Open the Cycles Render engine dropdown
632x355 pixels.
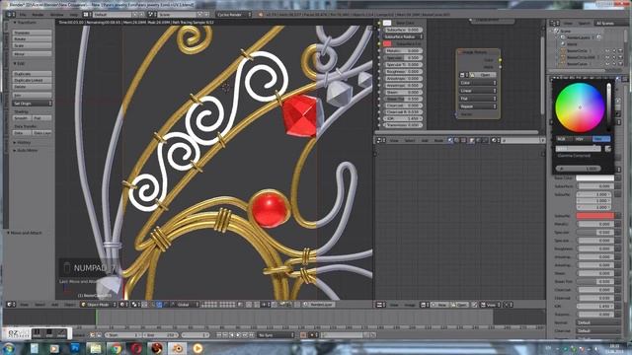tap(234, 14)
